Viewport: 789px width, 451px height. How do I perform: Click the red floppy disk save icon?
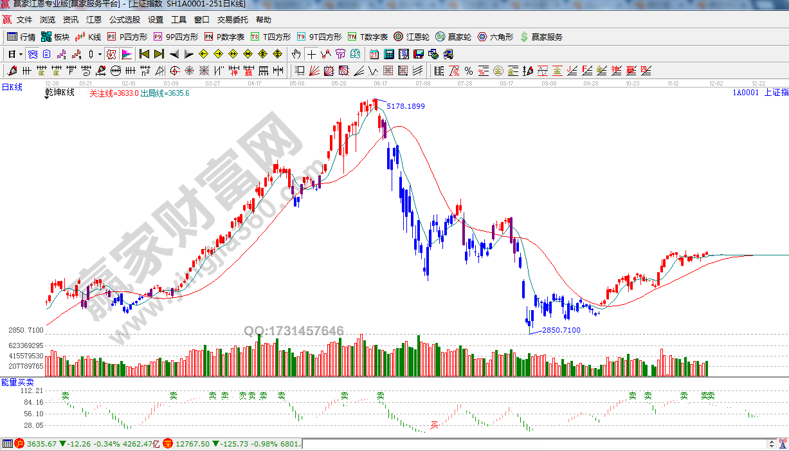click(419, 54)
